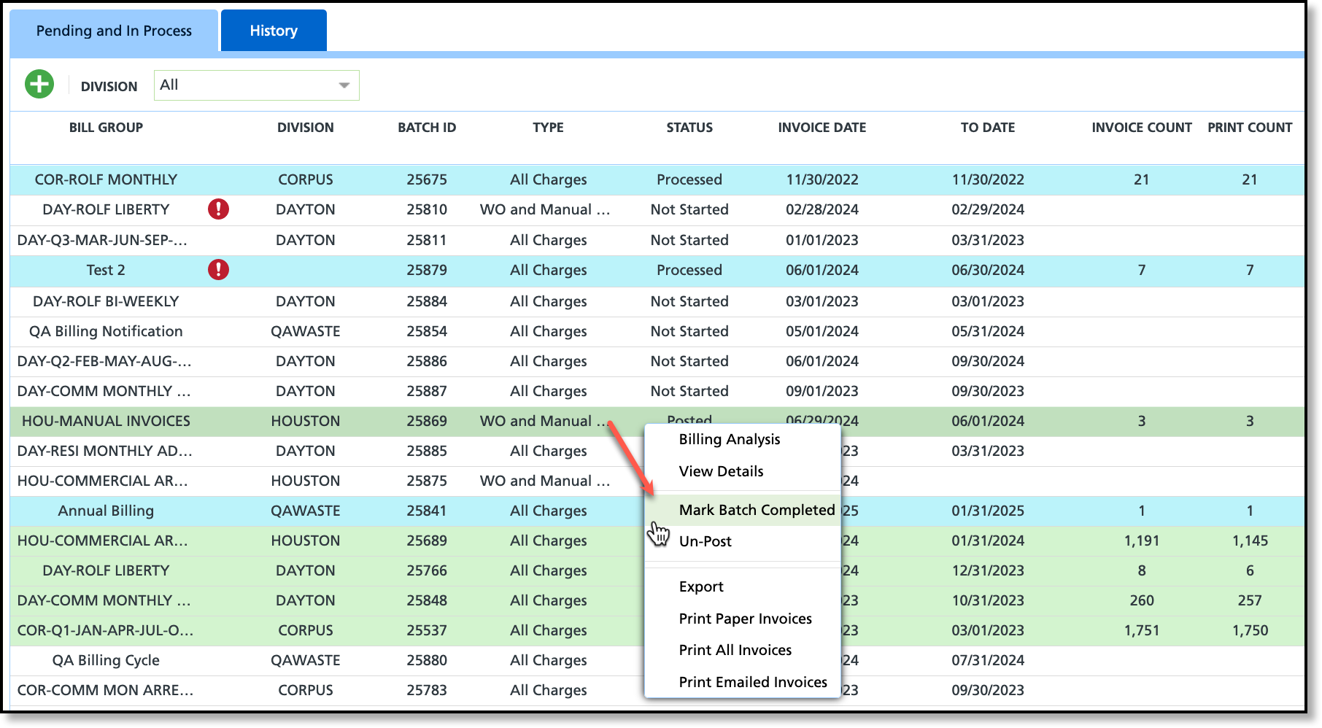
Task: Click the red warning icon beside Test 2
Action: [x=218, y=270]
